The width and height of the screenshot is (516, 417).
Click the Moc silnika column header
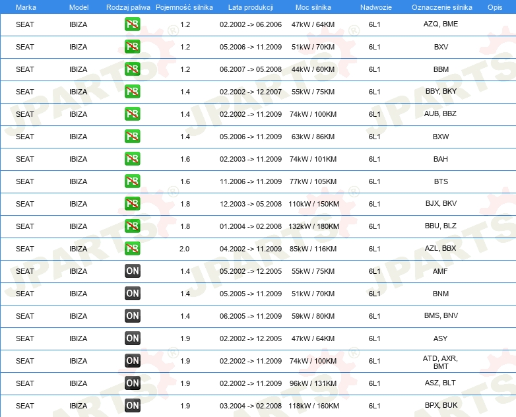pyautogui.click(x=313, y=7)
